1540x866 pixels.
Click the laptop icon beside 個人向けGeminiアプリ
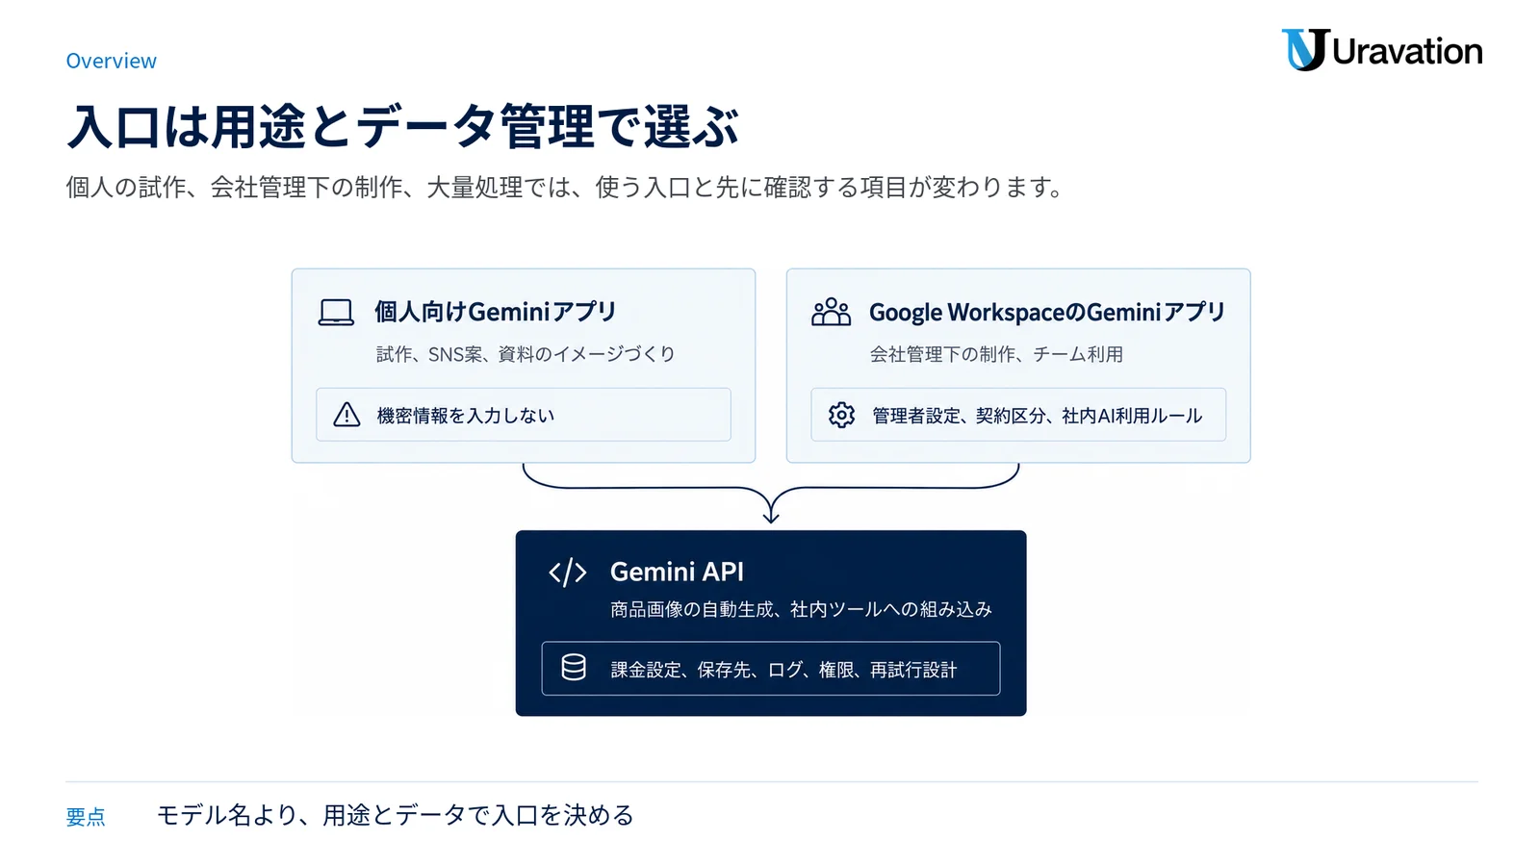tap(336, 313)
